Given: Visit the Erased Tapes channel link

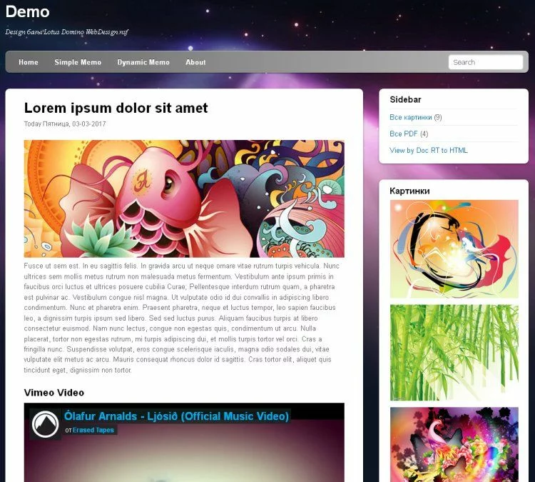Looking at the screenshot, I should click(93, 430).
